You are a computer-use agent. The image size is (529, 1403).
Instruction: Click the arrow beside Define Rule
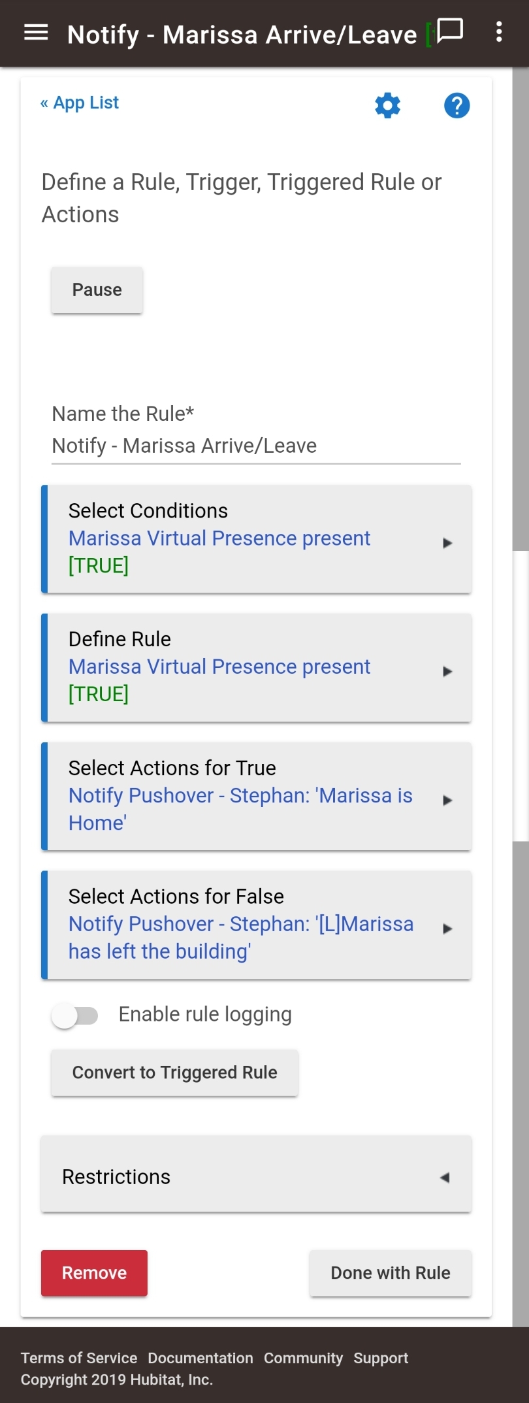(x=447, y=671)
